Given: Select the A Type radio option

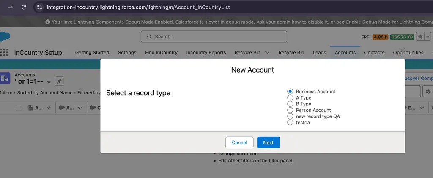Looking at the screenshot, I should [290, 97].
